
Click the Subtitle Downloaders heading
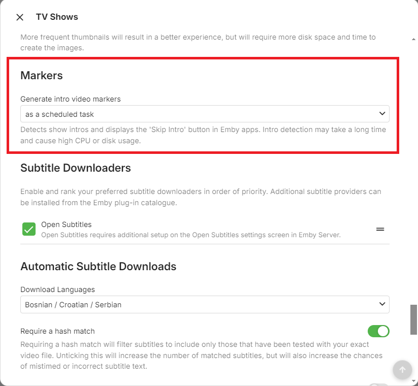(76, 168)
